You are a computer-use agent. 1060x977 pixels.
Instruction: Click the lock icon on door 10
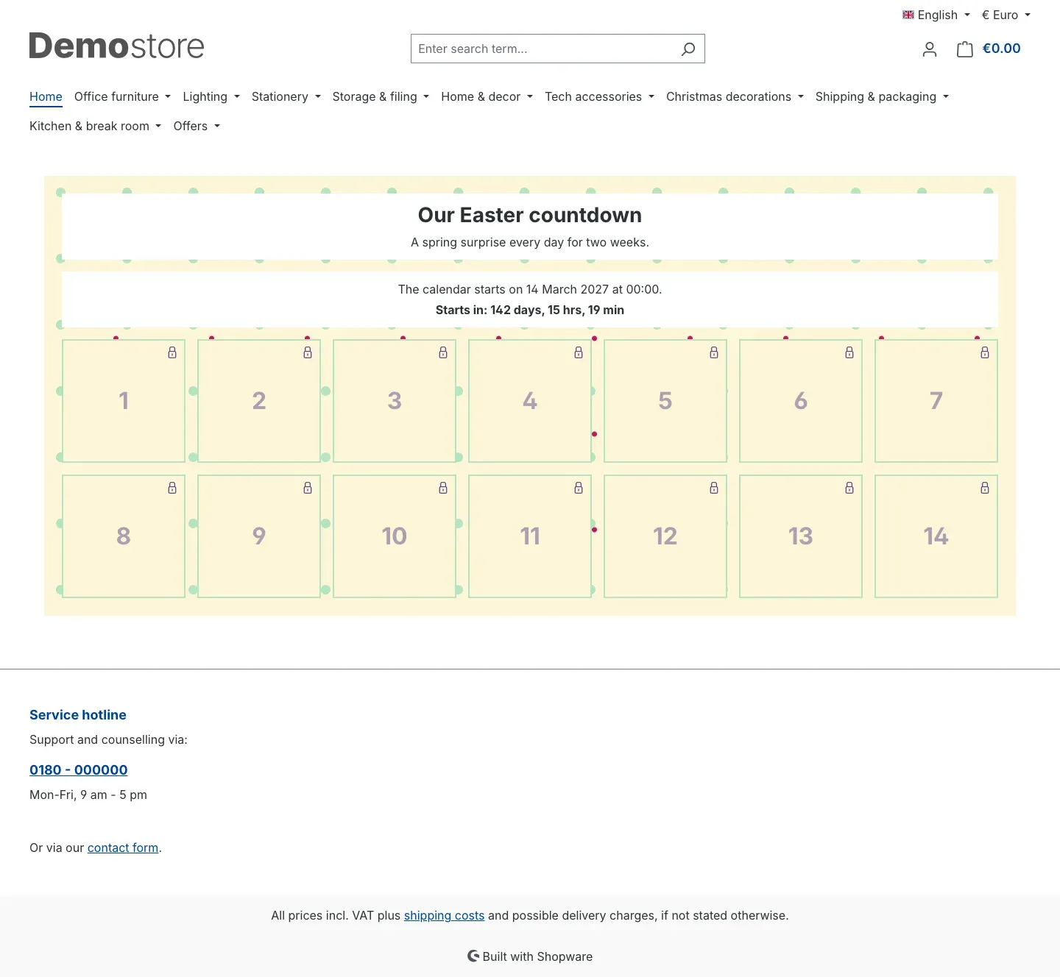[x=443, y=488]
